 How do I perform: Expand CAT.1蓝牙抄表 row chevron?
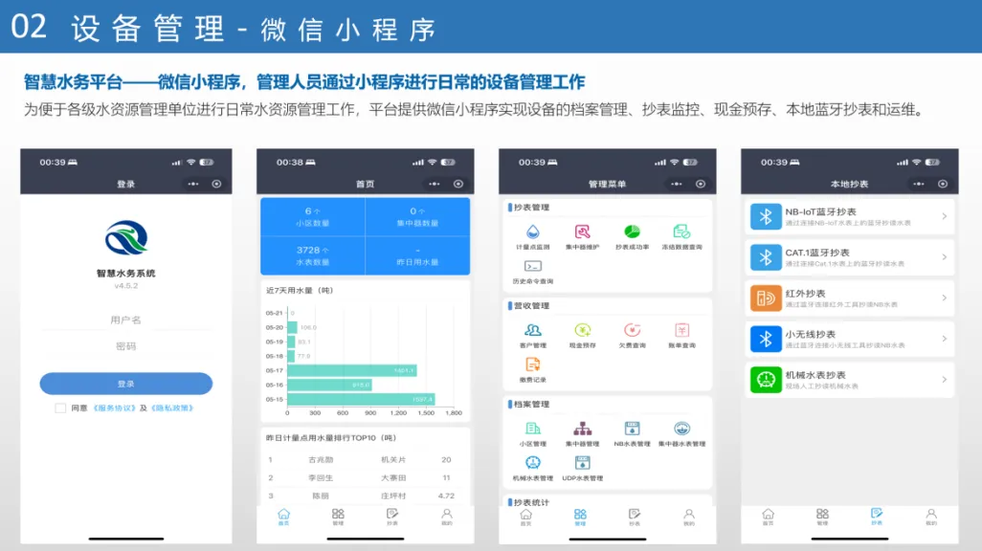click(945, 257)
